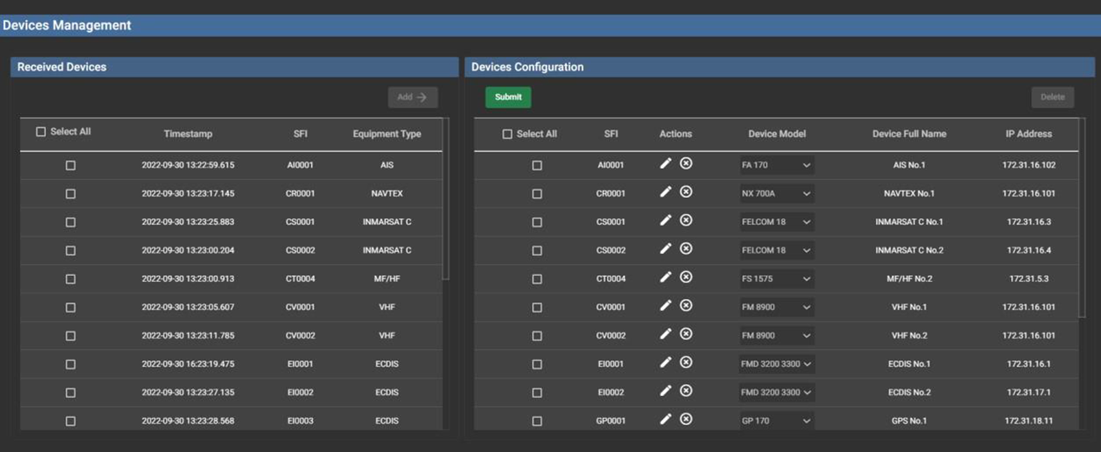Screen dimensions: 1101x452
Task: Tick the INMARSAT C No.2 configuration checkbox
Action: click(537, 251)
